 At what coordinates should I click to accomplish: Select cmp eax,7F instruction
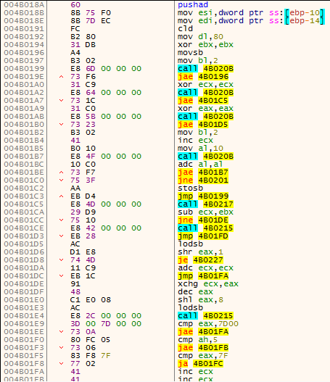coord(203,356)
